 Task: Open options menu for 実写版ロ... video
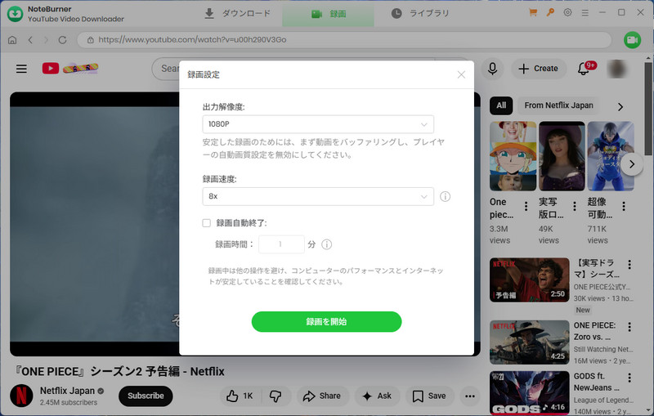pos(575,206)
